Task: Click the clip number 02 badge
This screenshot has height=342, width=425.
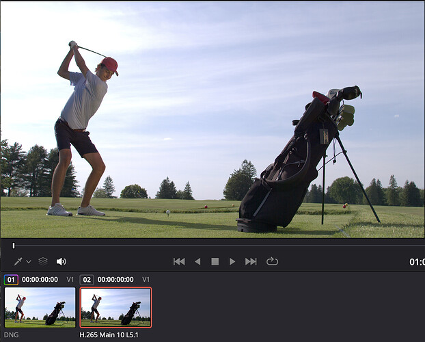Action: (87, 280)
